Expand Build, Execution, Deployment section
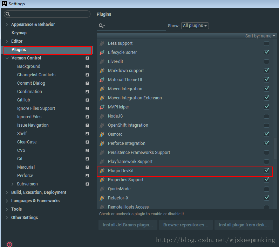279x247 pixels. [x=7, y=192]
